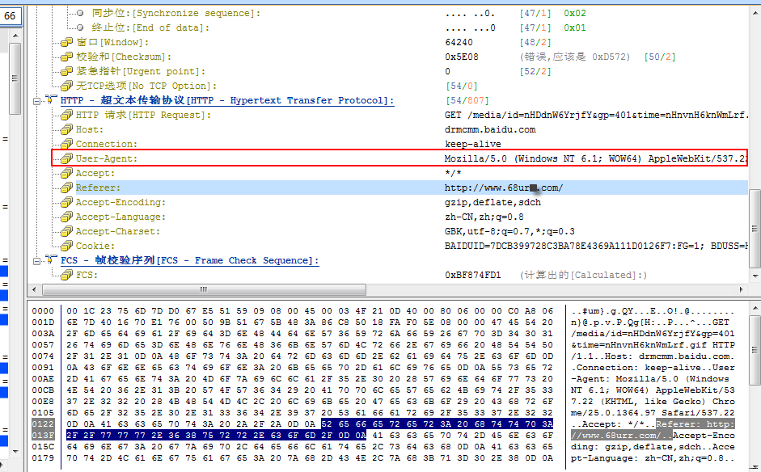
Task: Collapse the FCS Frame Check Sequence node
Action: point(37,260)
